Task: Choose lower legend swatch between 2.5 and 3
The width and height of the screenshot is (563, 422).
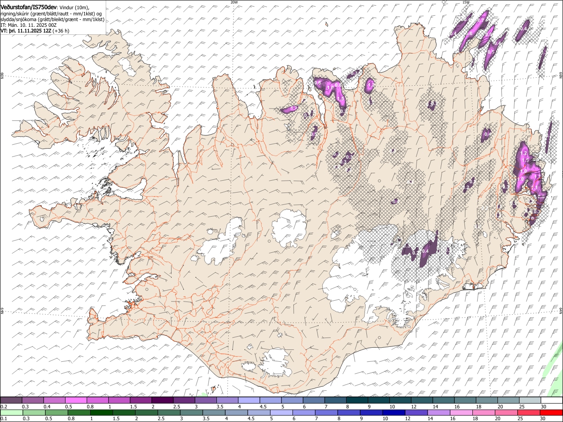Action: pos(168,412)
